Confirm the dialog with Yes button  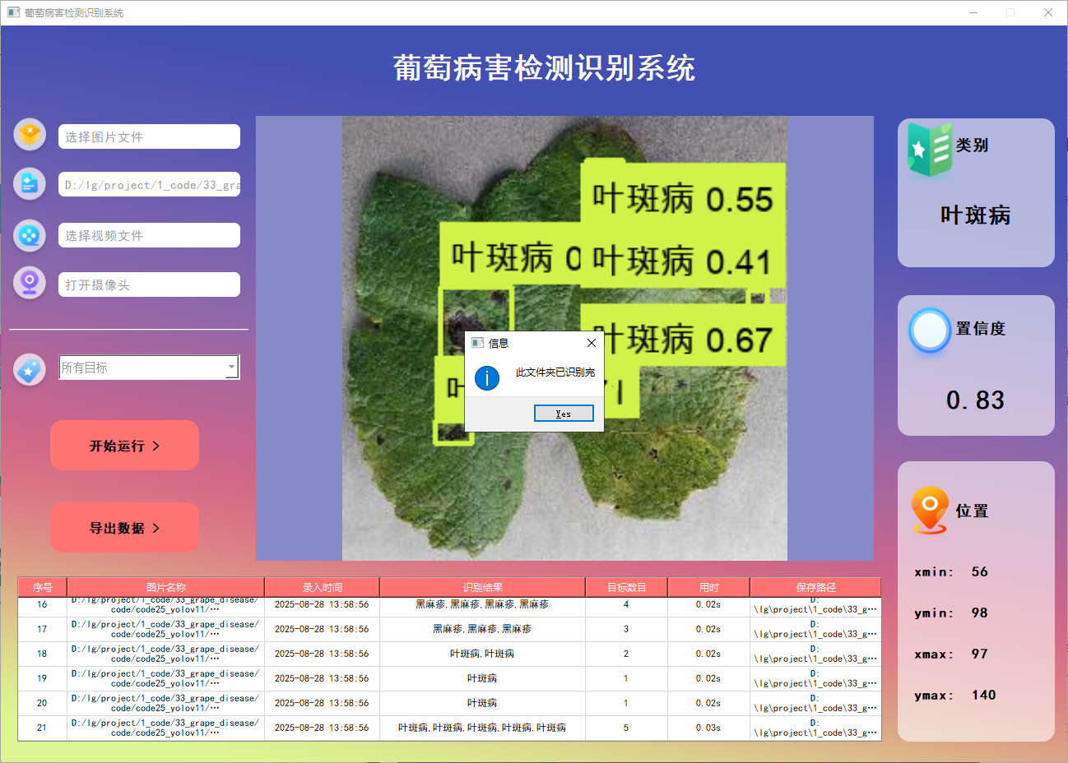(x=564, y=414)
